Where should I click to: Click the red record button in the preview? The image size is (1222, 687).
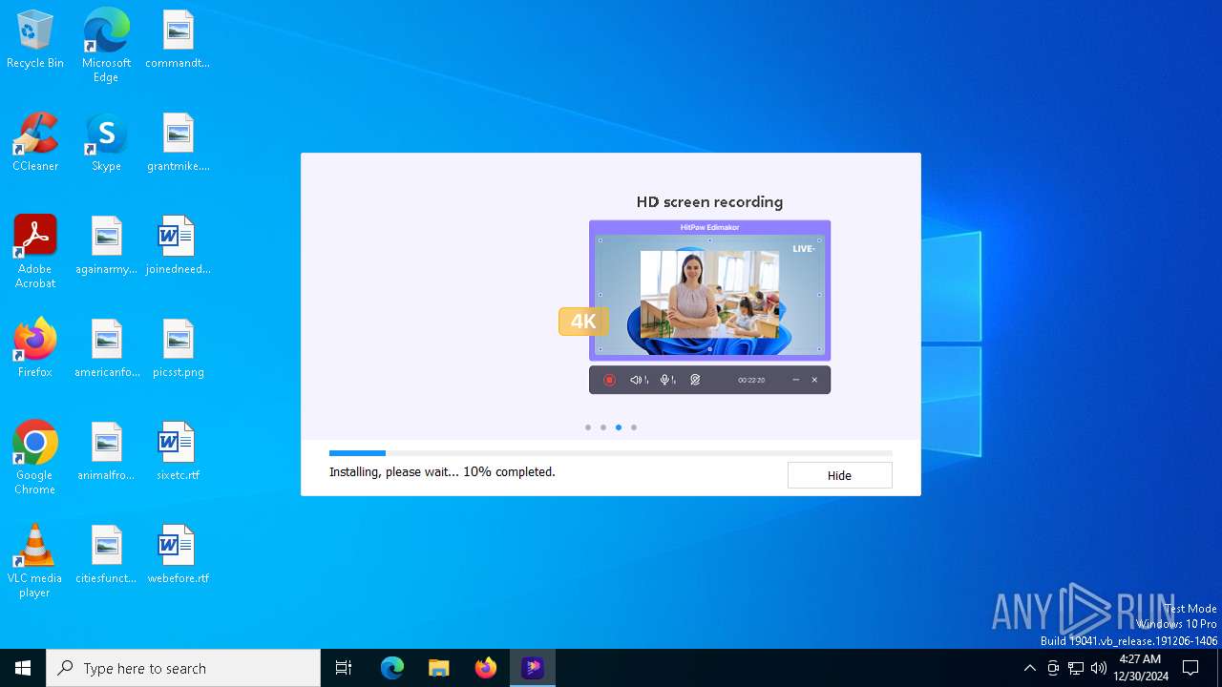pyautogui.click(x=609, y=380)
